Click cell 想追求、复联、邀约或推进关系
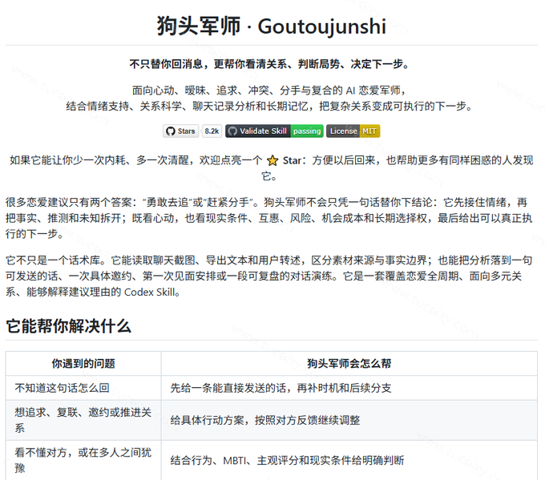The image size is (545, 480). 83,420
